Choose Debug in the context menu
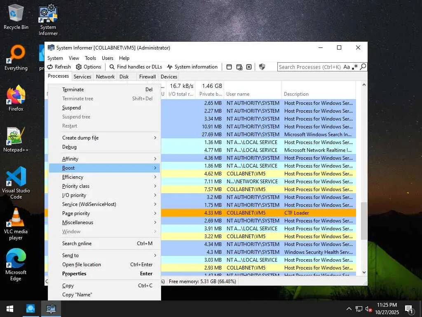 click(x=104, y=147)
